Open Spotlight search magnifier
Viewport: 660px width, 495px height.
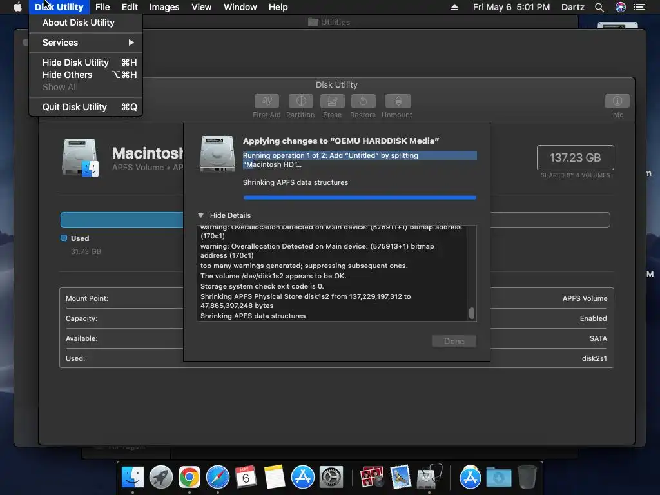(x=599, y=7)
